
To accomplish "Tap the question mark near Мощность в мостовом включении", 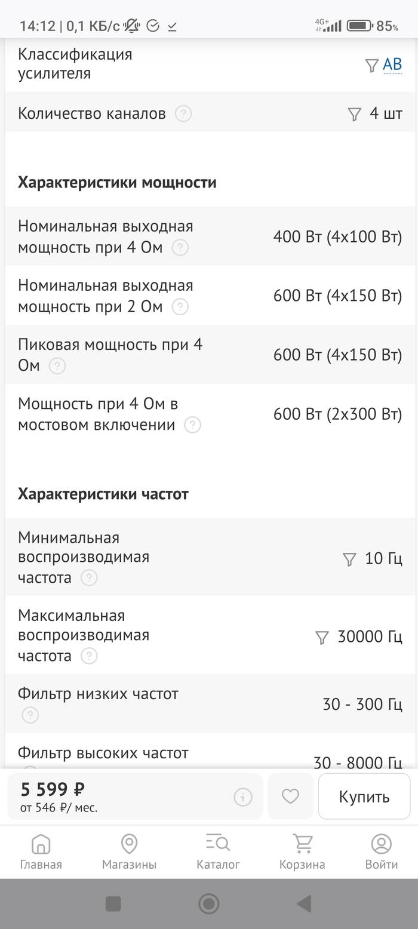I will [x=192, y=425].
